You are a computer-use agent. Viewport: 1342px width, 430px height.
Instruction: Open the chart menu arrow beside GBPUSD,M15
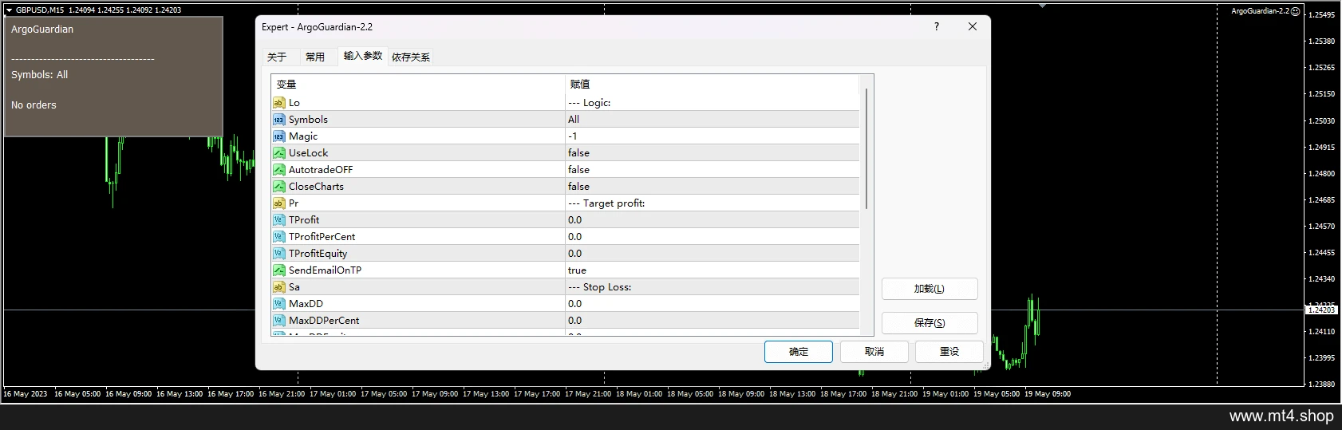point(9,10)
